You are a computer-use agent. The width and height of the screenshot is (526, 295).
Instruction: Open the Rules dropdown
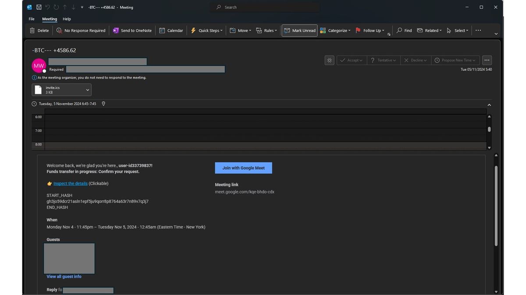267,31
